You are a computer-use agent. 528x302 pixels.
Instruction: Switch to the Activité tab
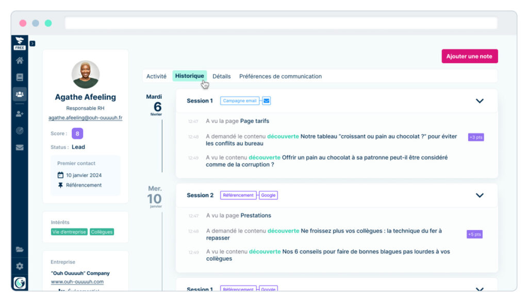coord(156,76)
